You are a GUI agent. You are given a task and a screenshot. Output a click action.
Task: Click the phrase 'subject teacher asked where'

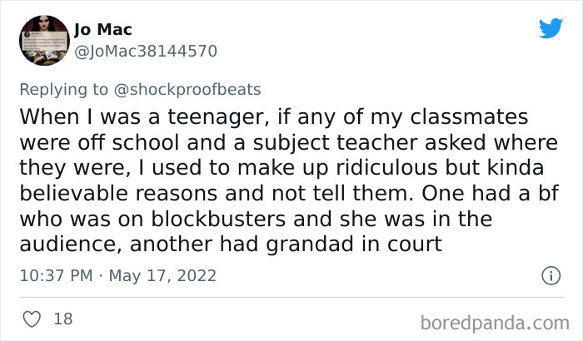coord(406,143)
